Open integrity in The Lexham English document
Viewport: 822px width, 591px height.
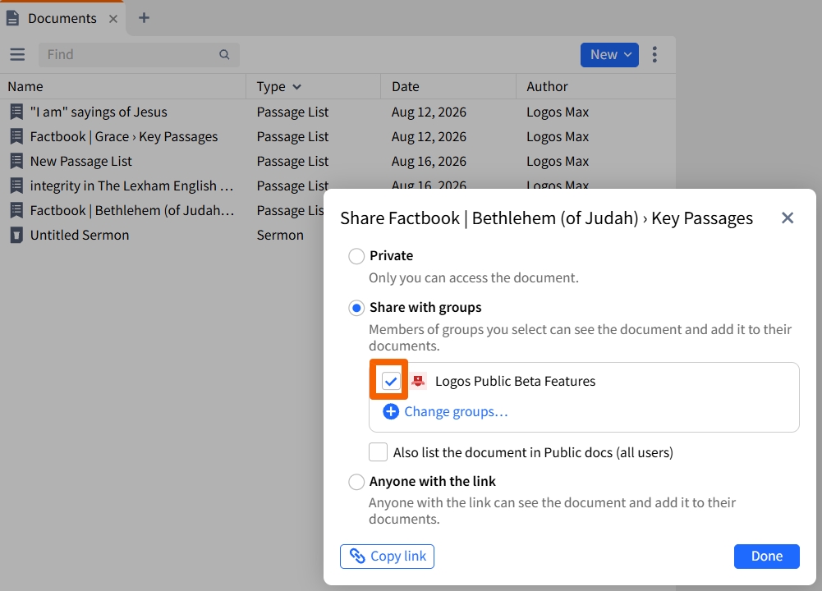131,186
